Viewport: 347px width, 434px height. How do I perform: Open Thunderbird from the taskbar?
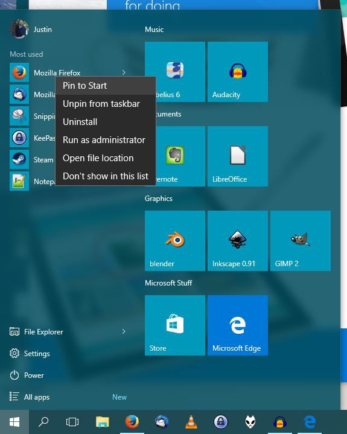pos(162,422)
